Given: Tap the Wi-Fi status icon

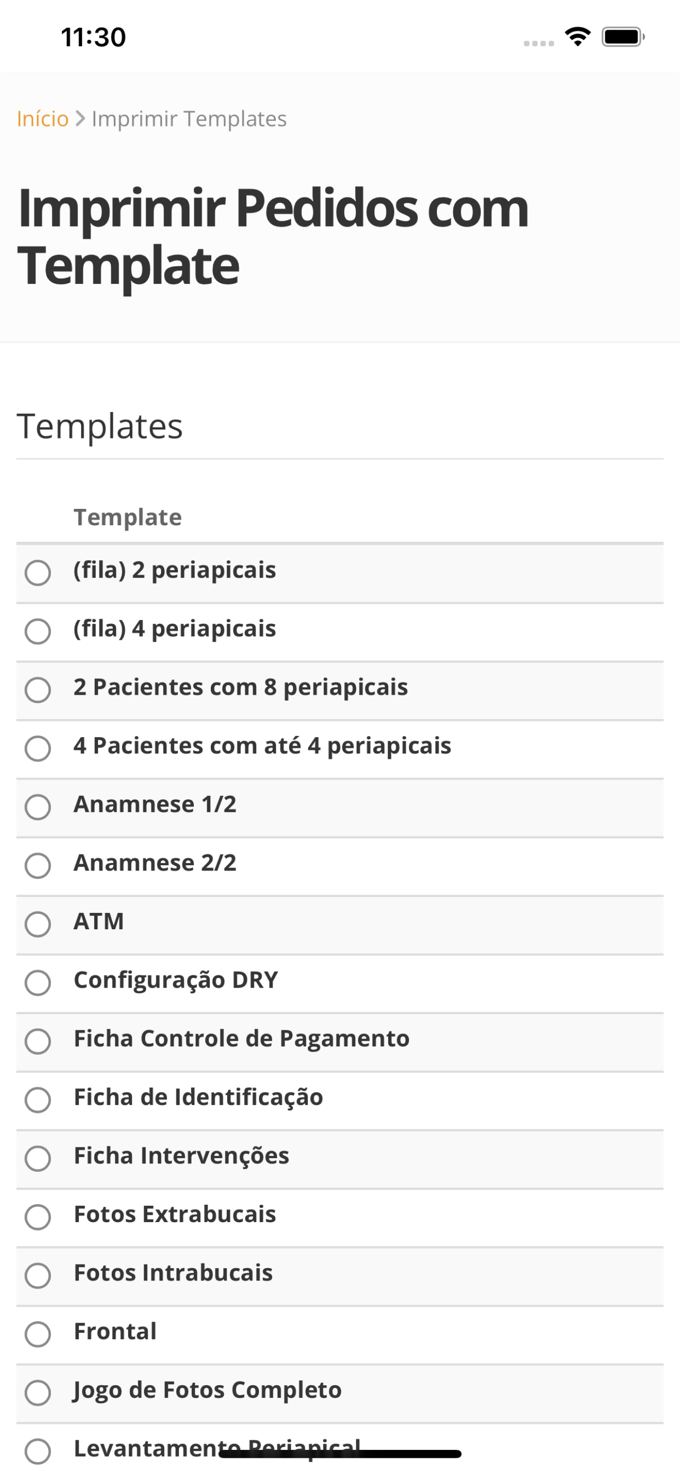Looking at the screenshot, I should tap(577, 37).
